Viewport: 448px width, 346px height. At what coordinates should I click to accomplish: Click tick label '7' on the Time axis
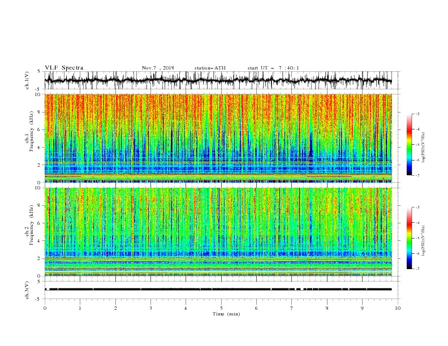(292, 308)
